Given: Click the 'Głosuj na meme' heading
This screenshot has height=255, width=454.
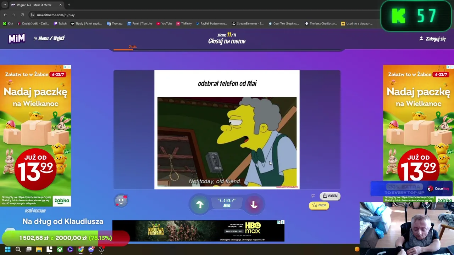Looking at the screenshot, I should pos(227,41).
